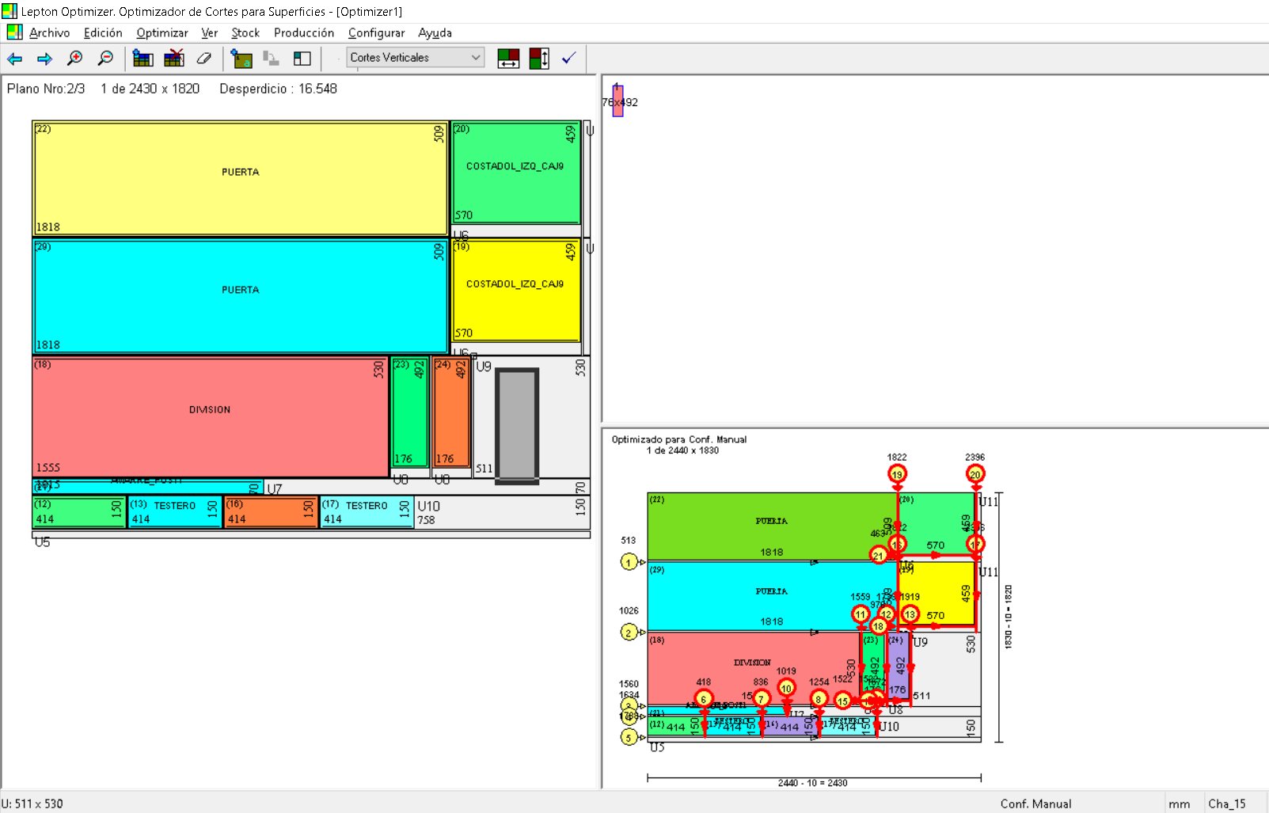Image resolution: width=1269 pixels, height=813 pixels.
Task: Go to the previous cutting plan
Action: 15,59
